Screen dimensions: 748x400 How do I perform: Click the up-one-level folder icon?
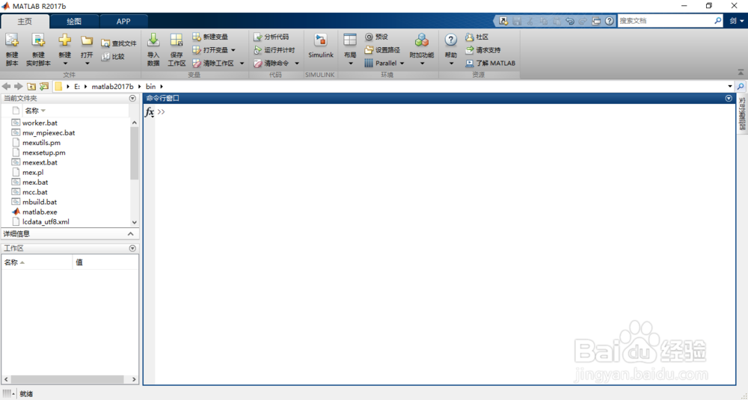pyautogui.click(x=31, y=86)
